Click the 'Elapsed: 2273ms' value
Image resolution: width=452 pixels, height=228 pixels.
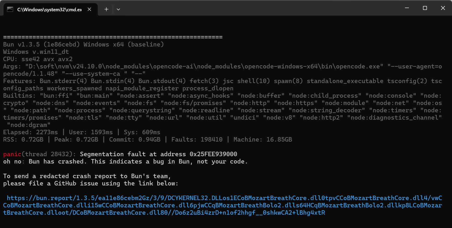pyautogui.click(x=31, y=132)
